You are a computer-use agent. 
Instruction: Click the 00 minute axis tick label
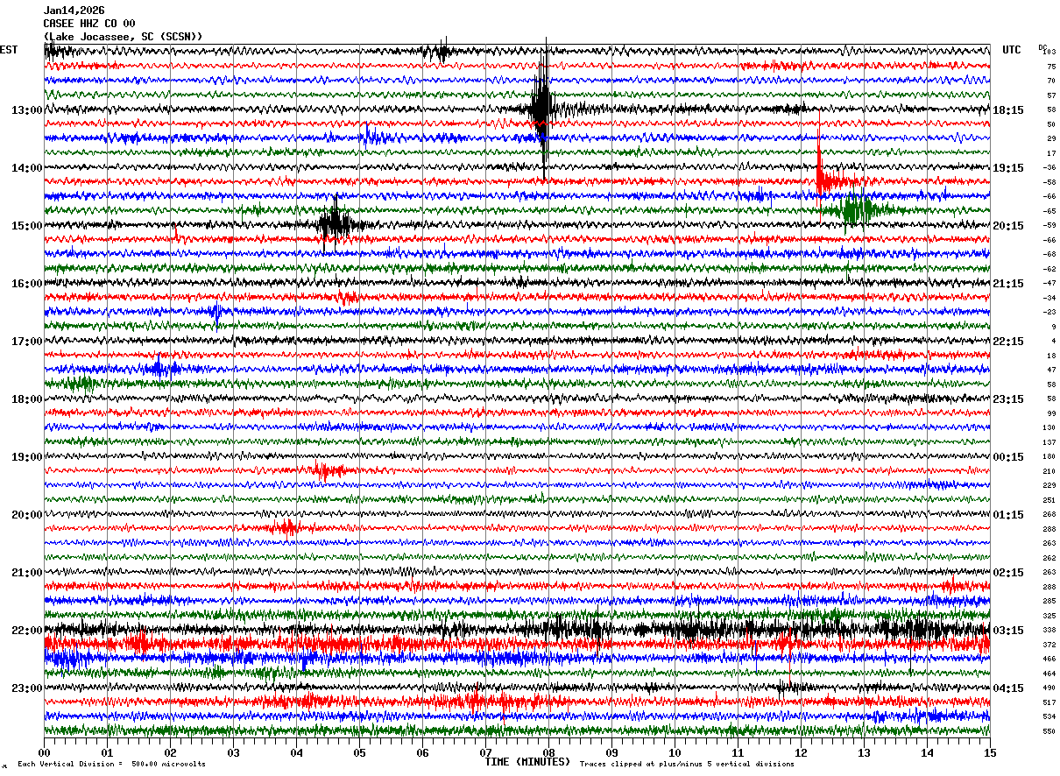(x=44, y=752)
